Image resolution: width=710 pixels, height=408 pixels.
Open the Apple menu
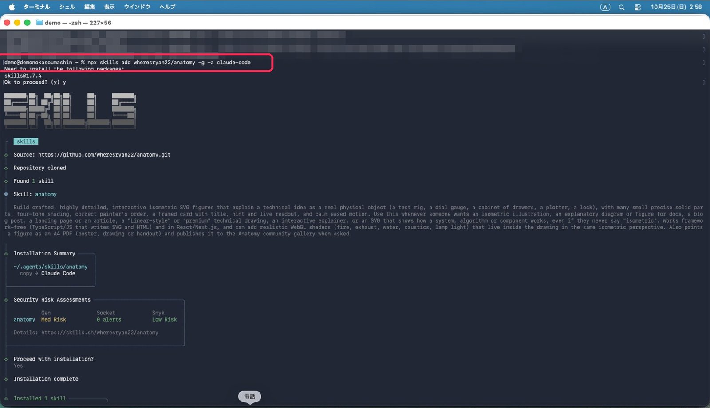pyautogui.click(x=12, y=7)
